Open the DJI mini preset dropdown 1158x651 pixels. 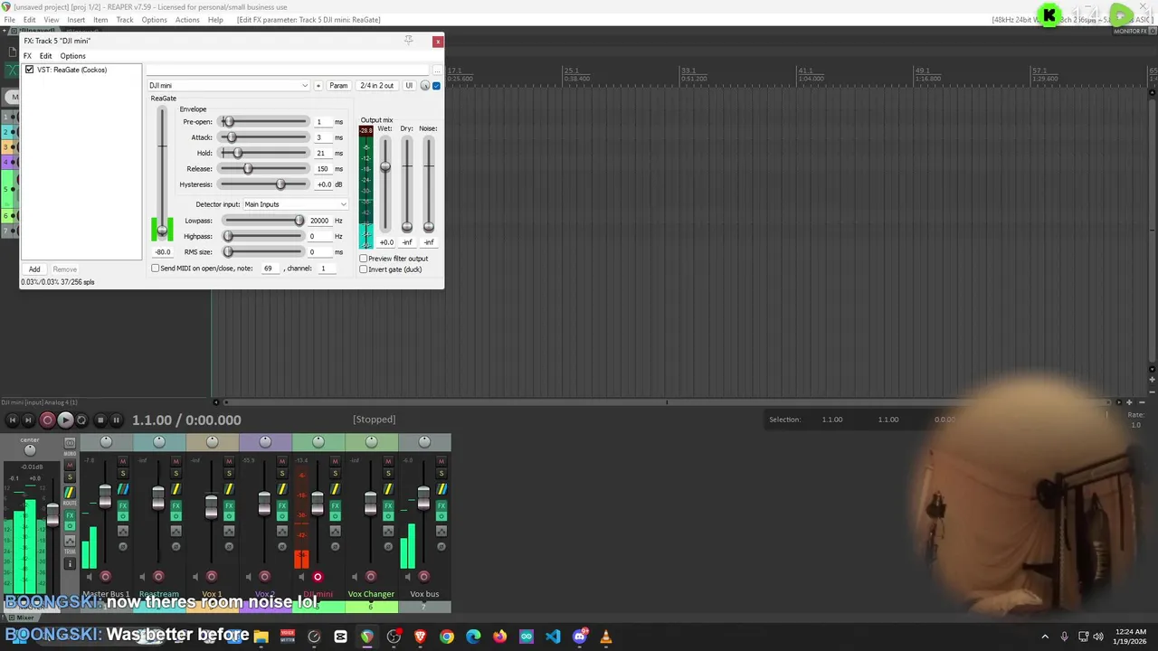229,86
